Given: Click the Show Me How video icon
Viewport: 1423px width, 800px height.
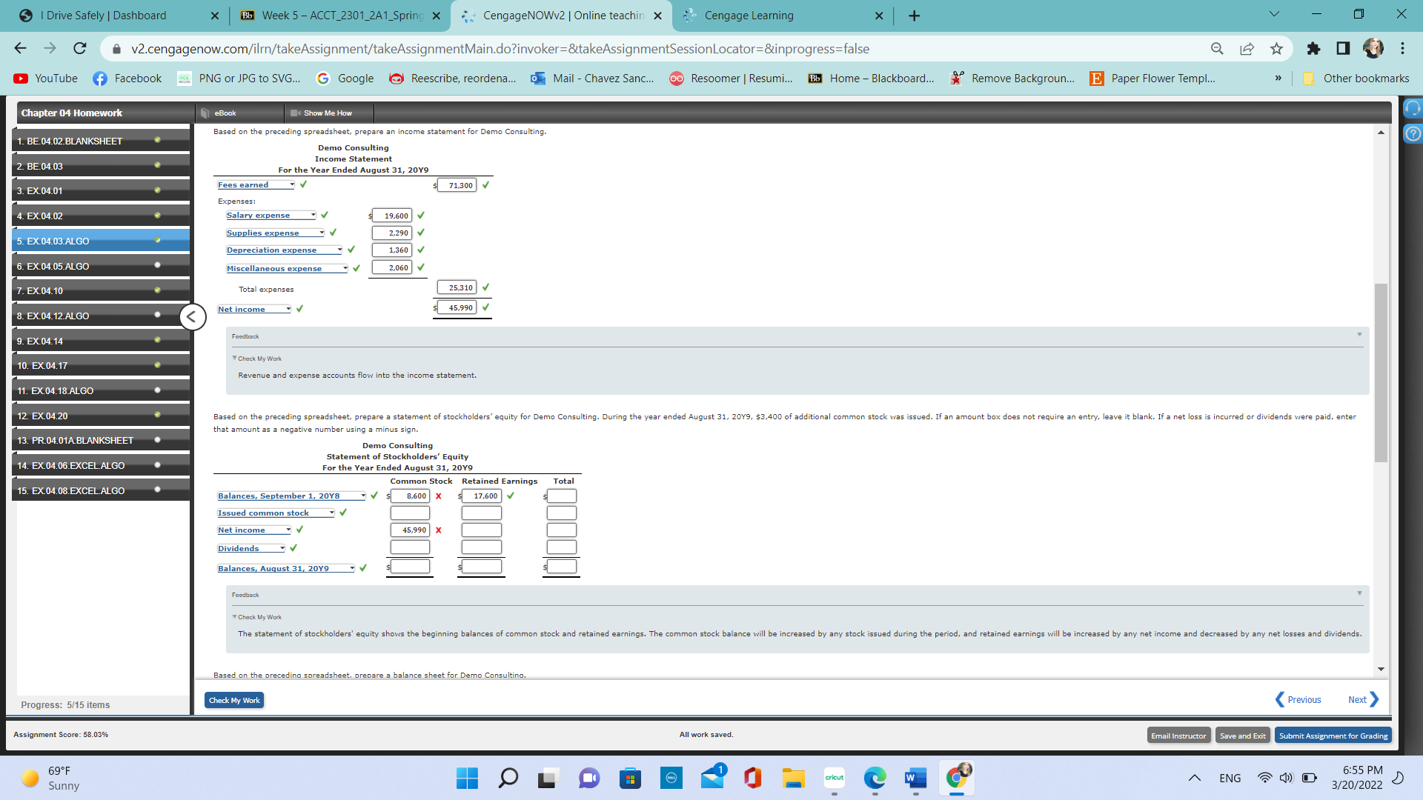Looking at the screenshot, I should pyautogui.click(x=295, y=113).
